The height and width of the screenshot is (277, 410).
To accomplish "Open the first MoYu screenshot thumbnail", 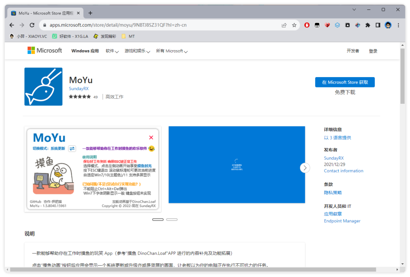I will 93,169.
